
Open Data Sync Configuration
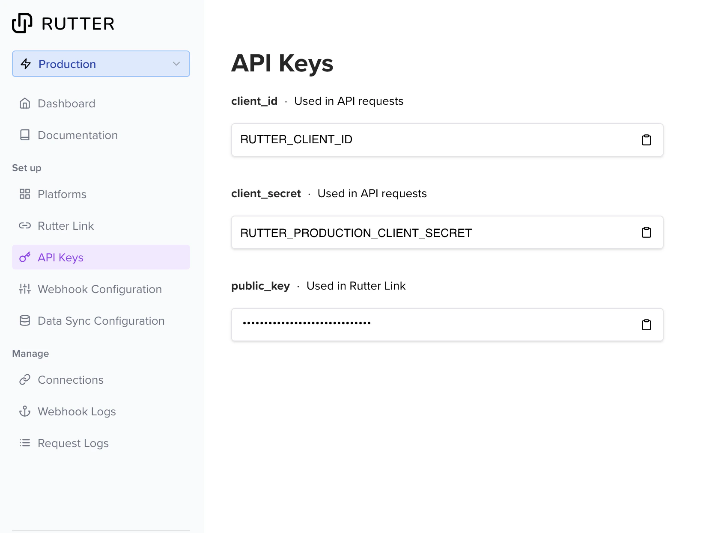click(101, 321)
